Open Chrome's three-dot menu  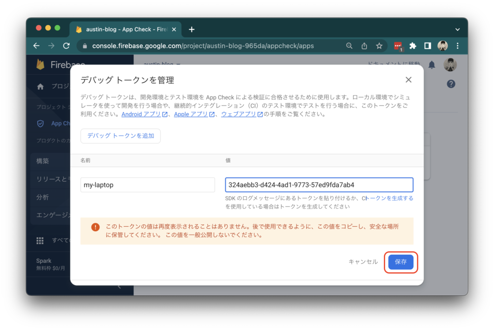tap(457, 45)
